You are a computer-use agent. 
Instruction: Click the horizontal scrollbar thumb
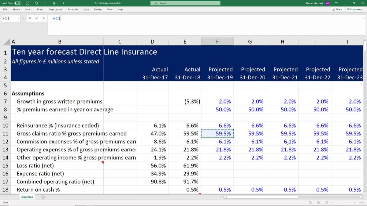263,197
